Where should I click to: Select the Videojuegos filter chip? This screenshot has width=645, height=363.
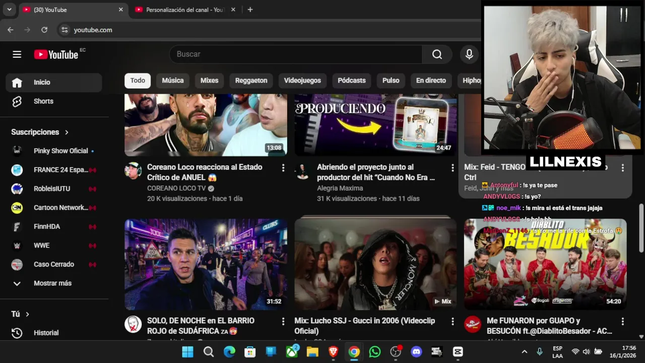click(302, 81)
